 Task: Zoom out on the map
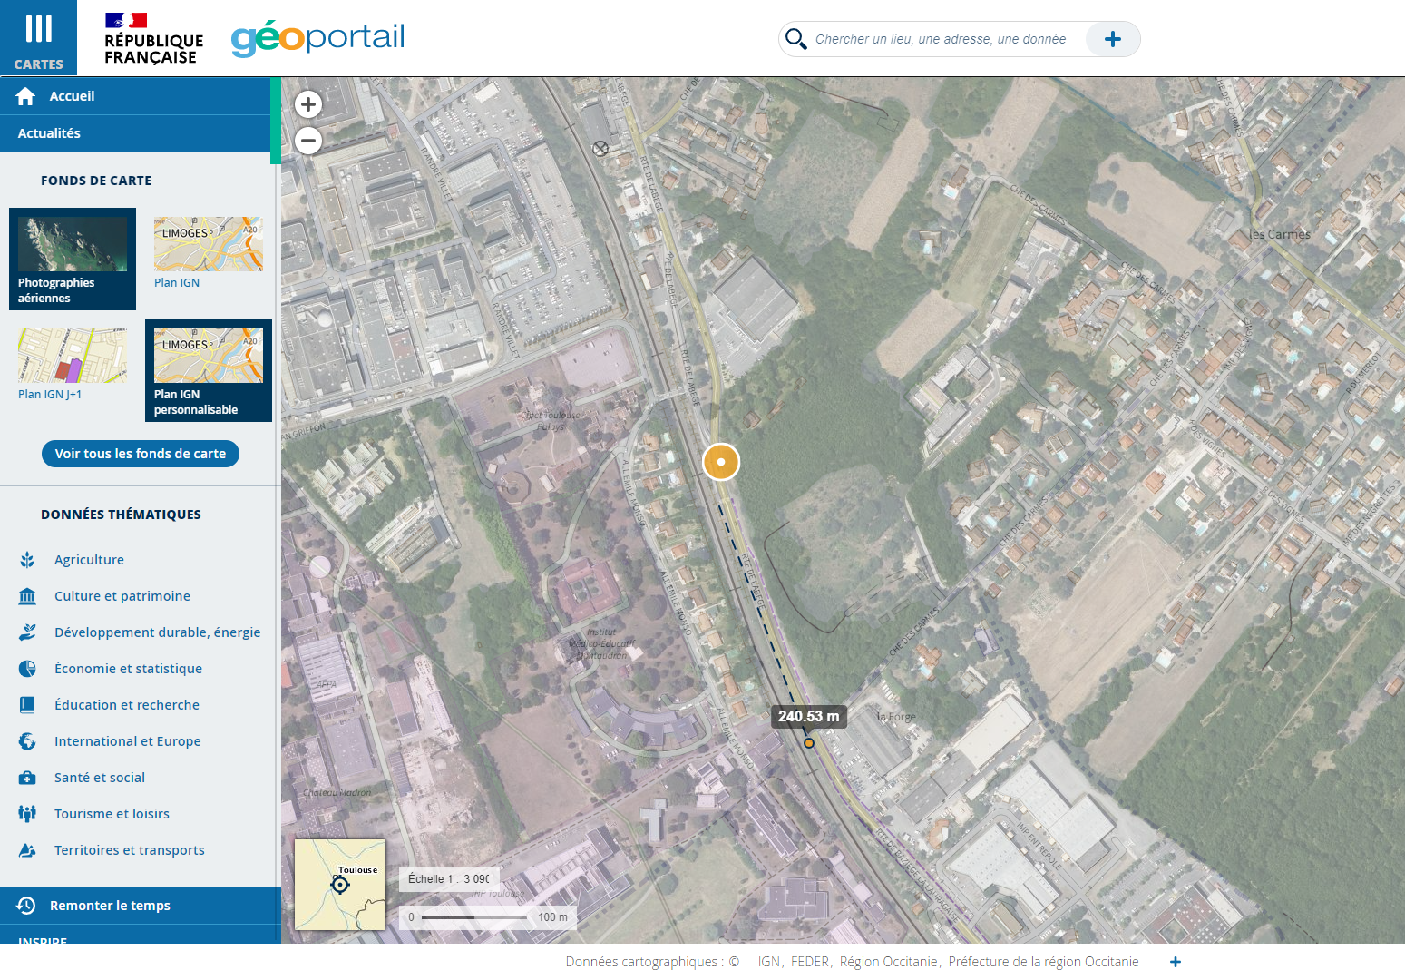coord(308,141)
